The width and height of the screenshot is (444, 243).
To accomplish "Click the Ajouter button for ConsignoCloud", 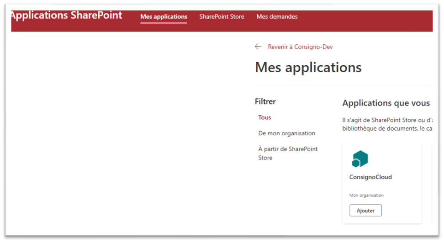I will click(x=365, y=211).
